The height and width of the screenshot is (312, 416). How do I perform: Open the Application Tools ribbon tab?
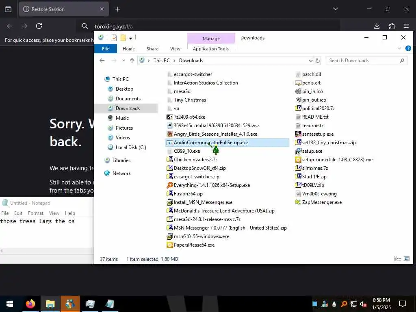[211, 49]
